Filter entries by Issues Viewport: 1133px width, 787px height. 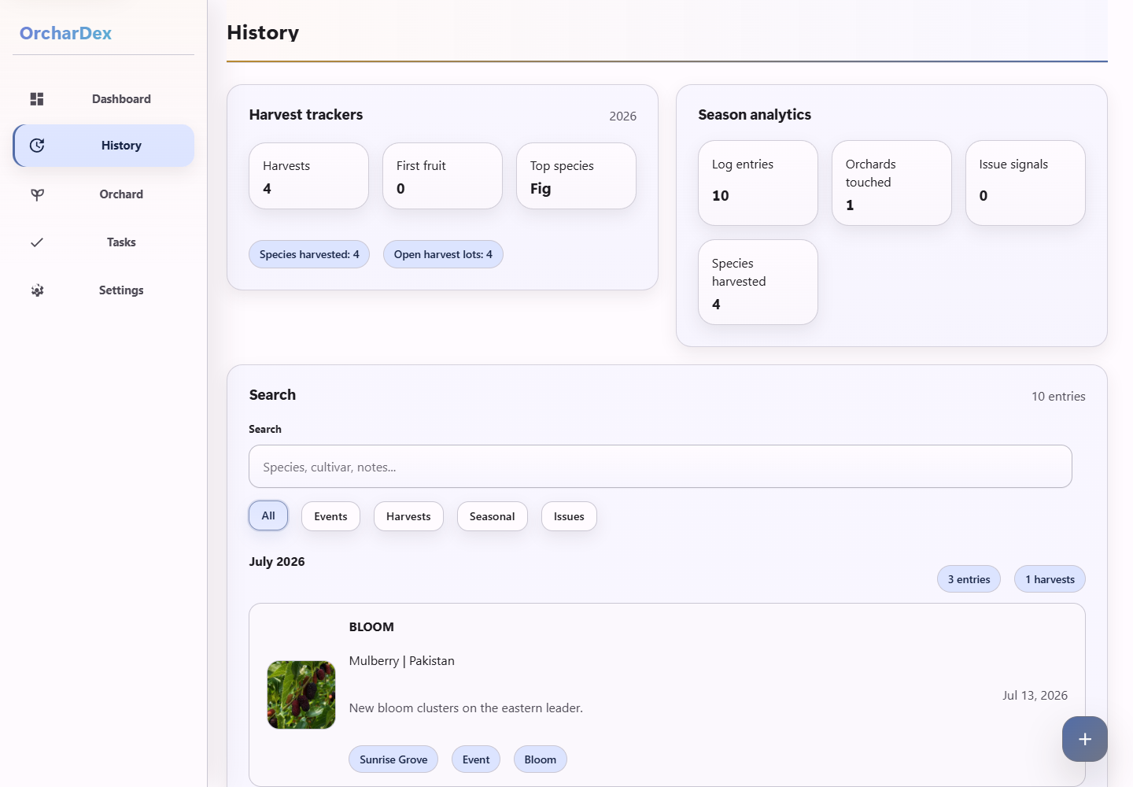[569, 516]
